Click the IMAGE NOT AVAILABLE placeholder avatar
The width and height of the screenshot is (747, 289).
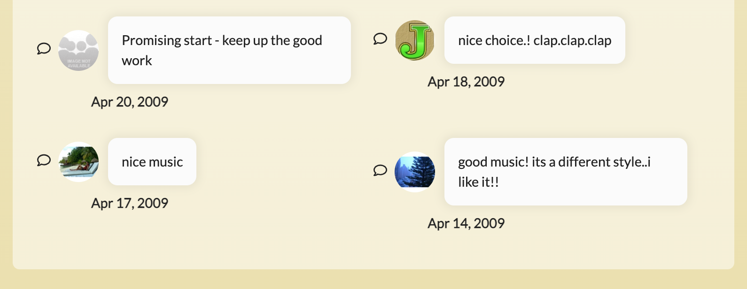pos(78,51)
